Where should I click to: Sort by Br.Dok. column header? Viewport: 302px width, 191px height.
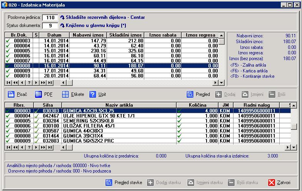tap(19, 35)
